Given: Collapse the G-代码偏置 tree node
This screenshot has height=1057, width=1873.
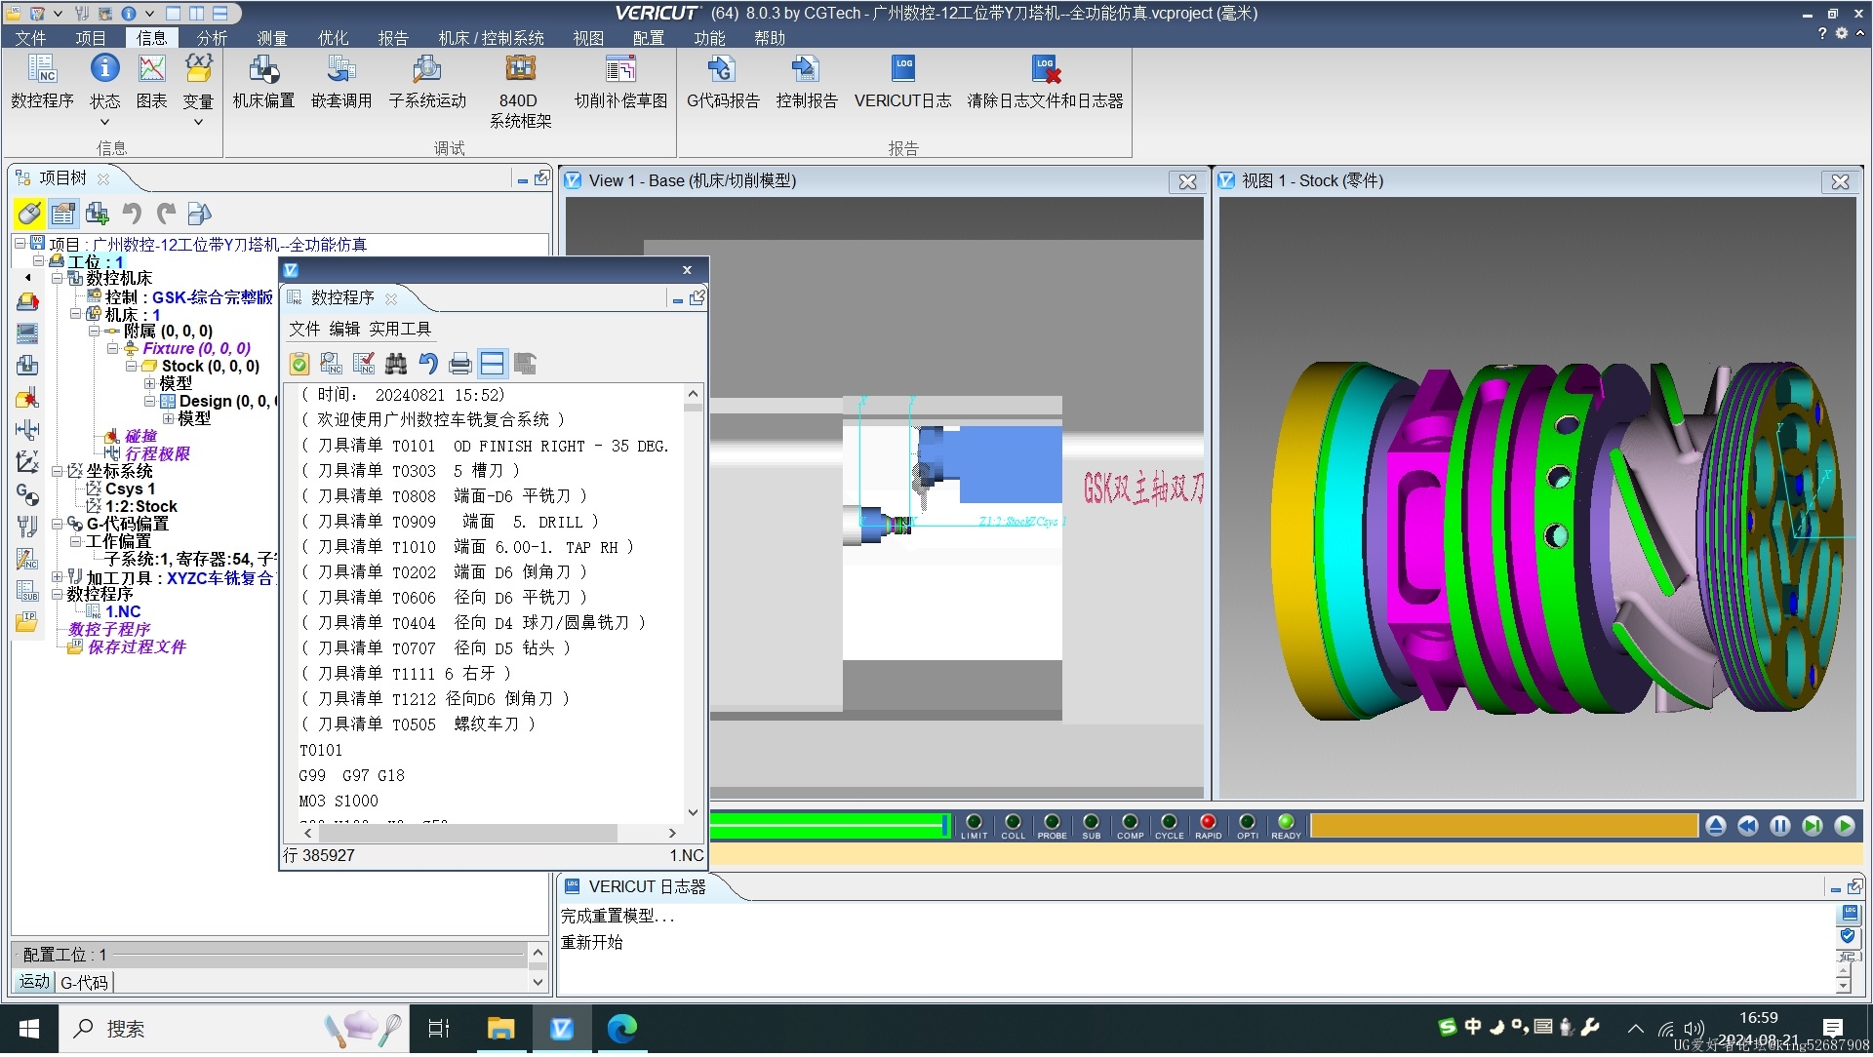Looking at the screenshot, I should coord(57,525).
